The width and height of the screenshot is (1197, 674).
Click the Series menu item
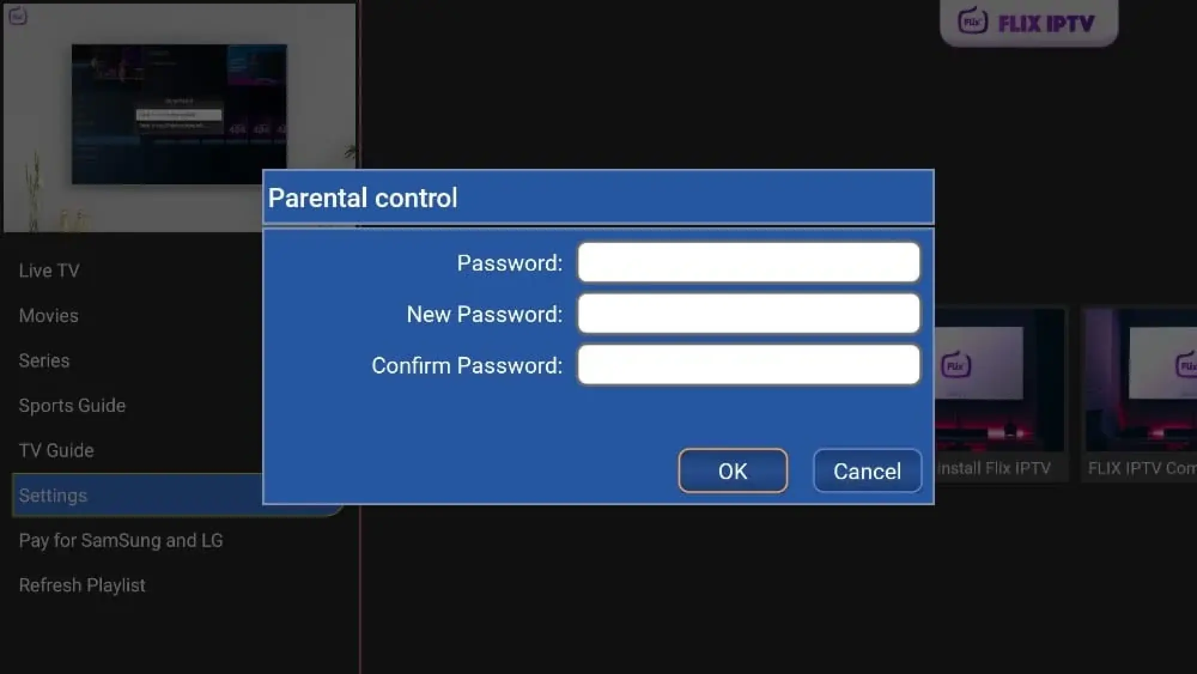[x=44, y=360]
